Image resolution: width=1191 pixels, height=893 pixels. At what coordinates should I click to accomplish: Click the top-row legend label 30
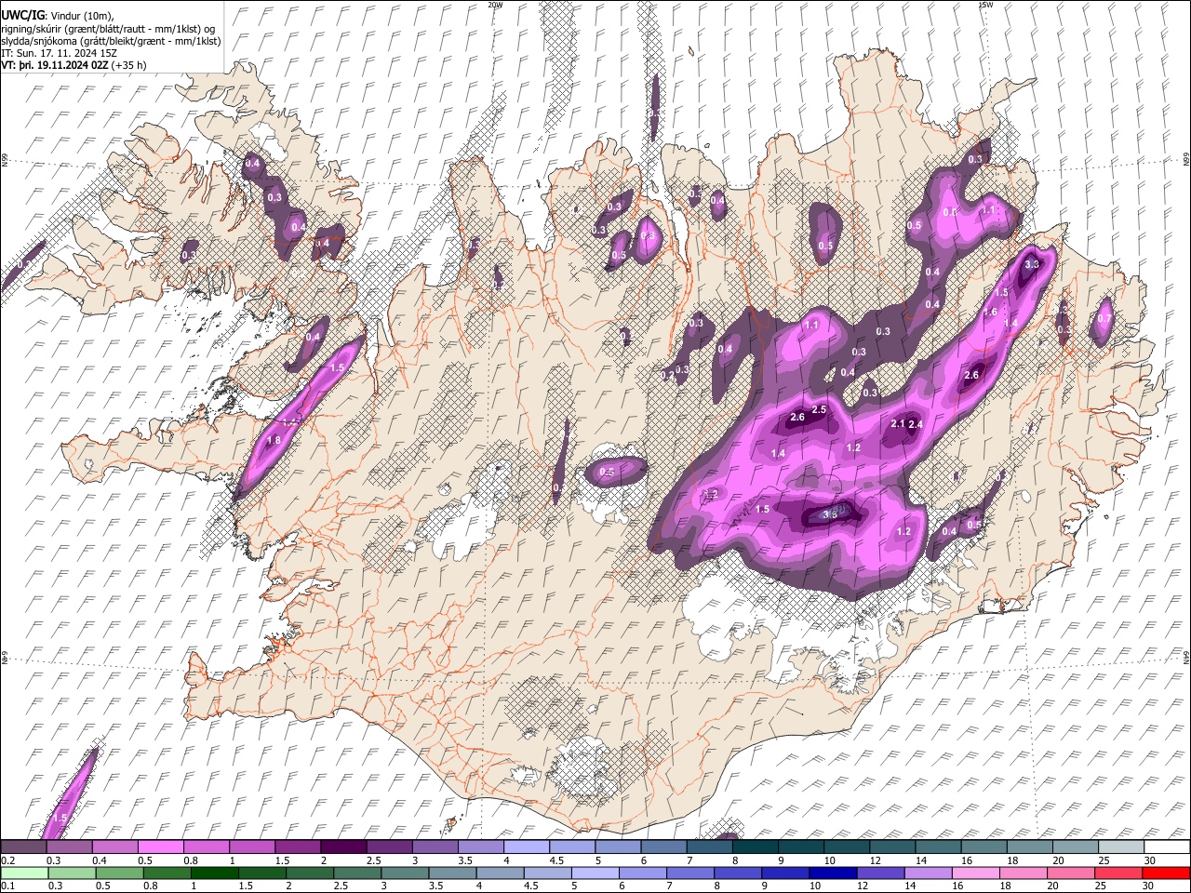[1150, 860]
